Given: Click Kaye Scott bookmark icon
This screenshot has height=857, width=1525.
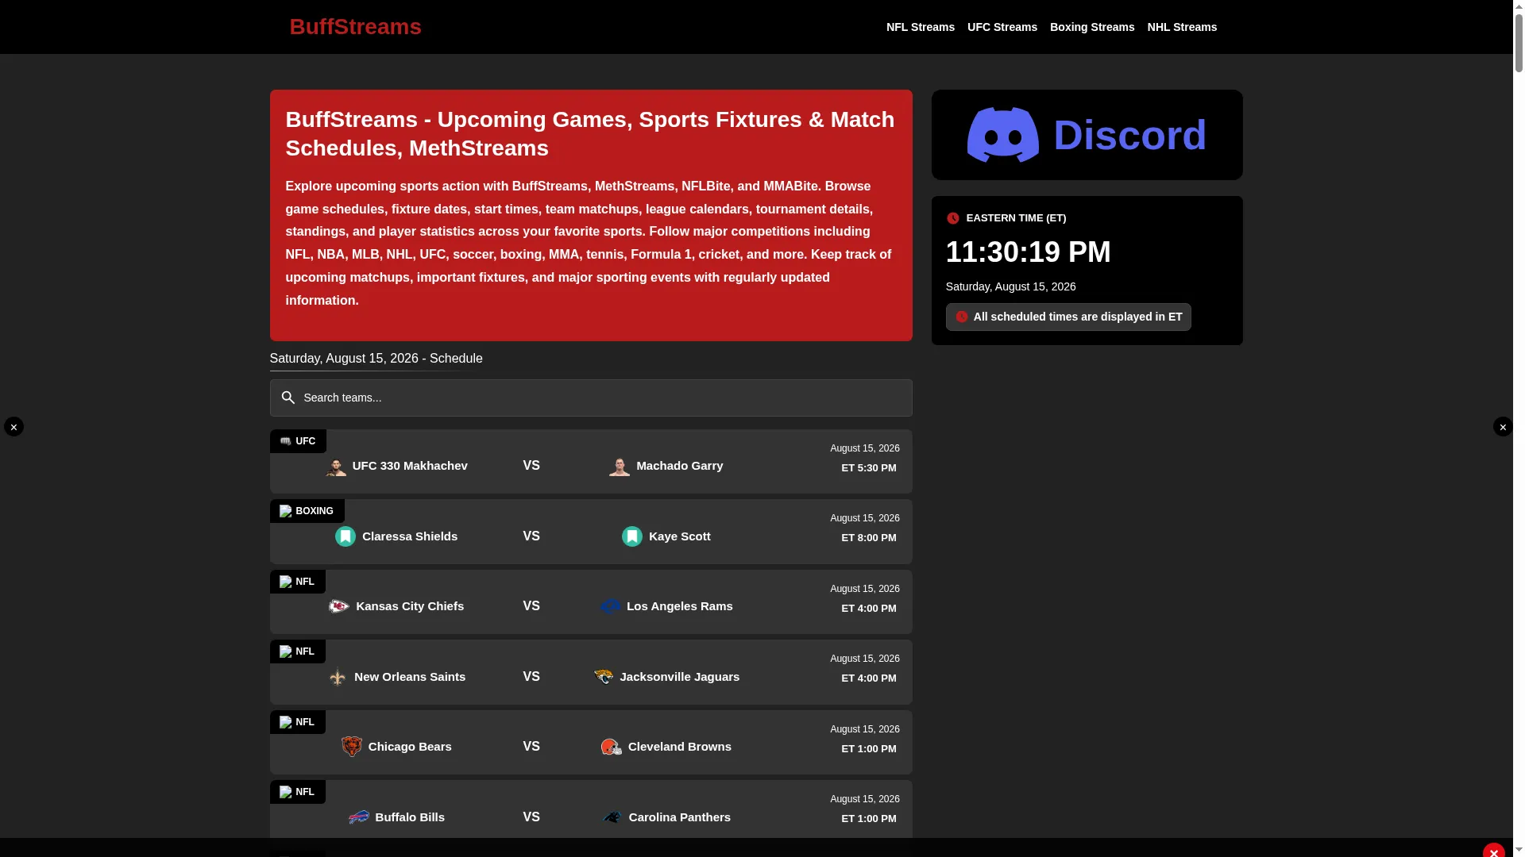Looking at the screenshot, I should pyautogui.click(x=632, y=536).
